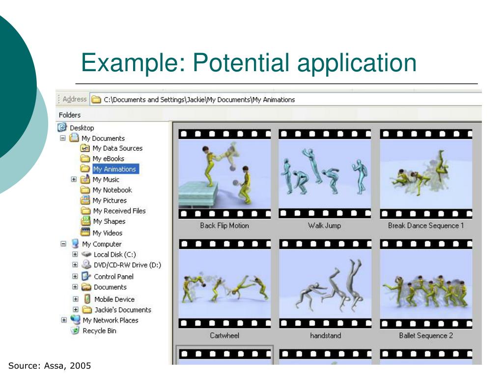Image resolution: width=503 pixels, height=377 pixels.
Task: Click the 'Back Flip Motion' file name
Action: [x=224, y=226]
